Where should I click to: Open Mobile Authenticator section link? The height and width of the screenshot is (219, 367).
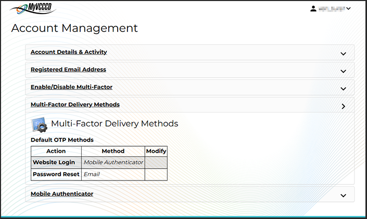(x=62, y=194)
